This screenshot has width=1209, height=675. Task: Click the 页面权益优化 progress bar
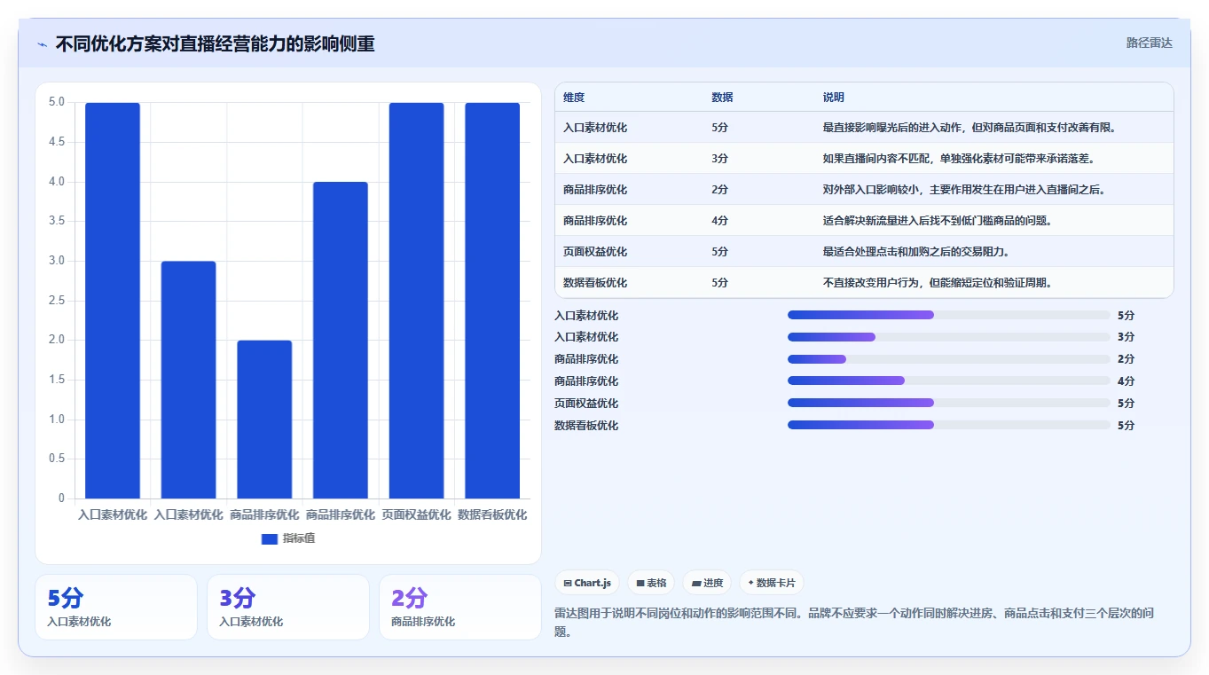coord(949,403)
